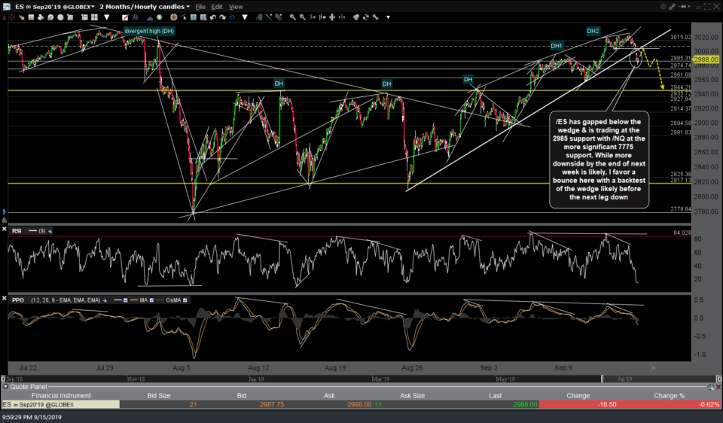Click the Last price 2988.00 cell
This screenshot has height=423, width=723.
coord(525,405)
